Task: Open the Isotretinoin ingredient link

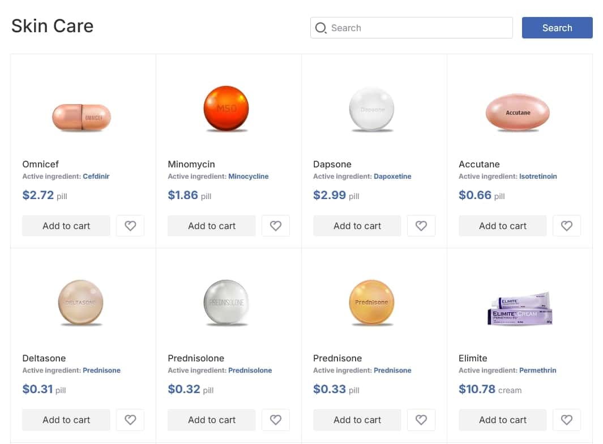Action: [538, 176]
